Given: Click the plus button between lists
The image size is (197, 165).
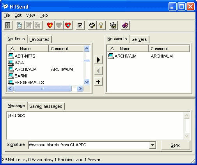Looking at the screenshot, I should click(98, 82).
